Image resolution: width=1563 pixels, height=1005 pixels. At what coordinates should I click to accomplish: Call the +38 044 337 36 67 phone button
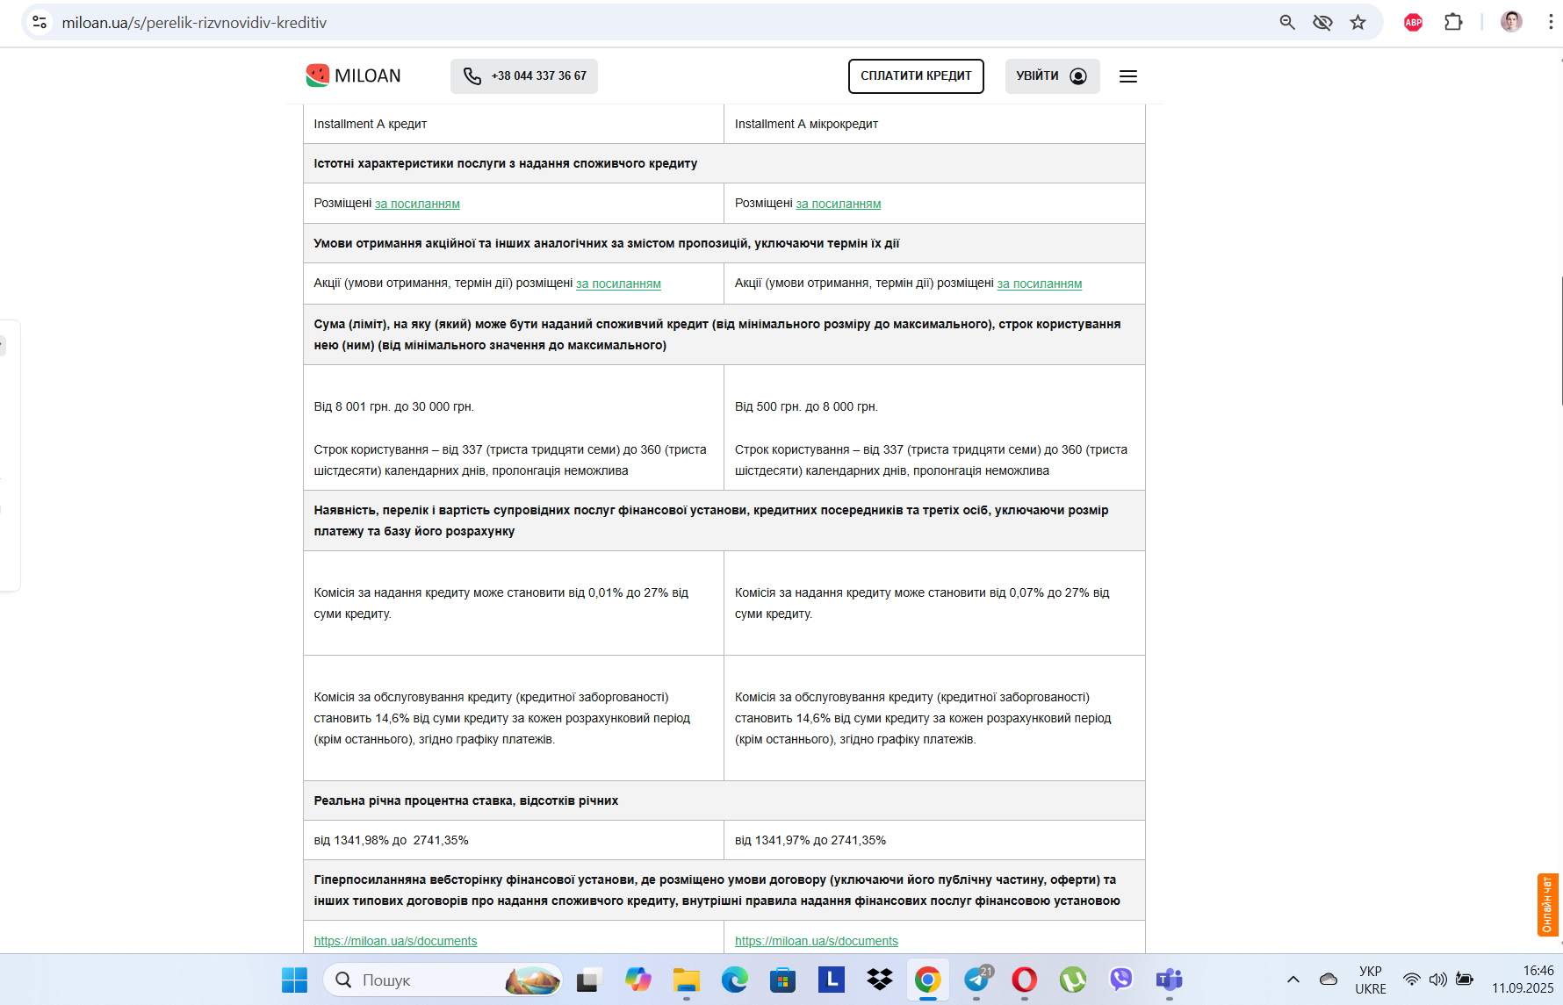click(524, 75)
